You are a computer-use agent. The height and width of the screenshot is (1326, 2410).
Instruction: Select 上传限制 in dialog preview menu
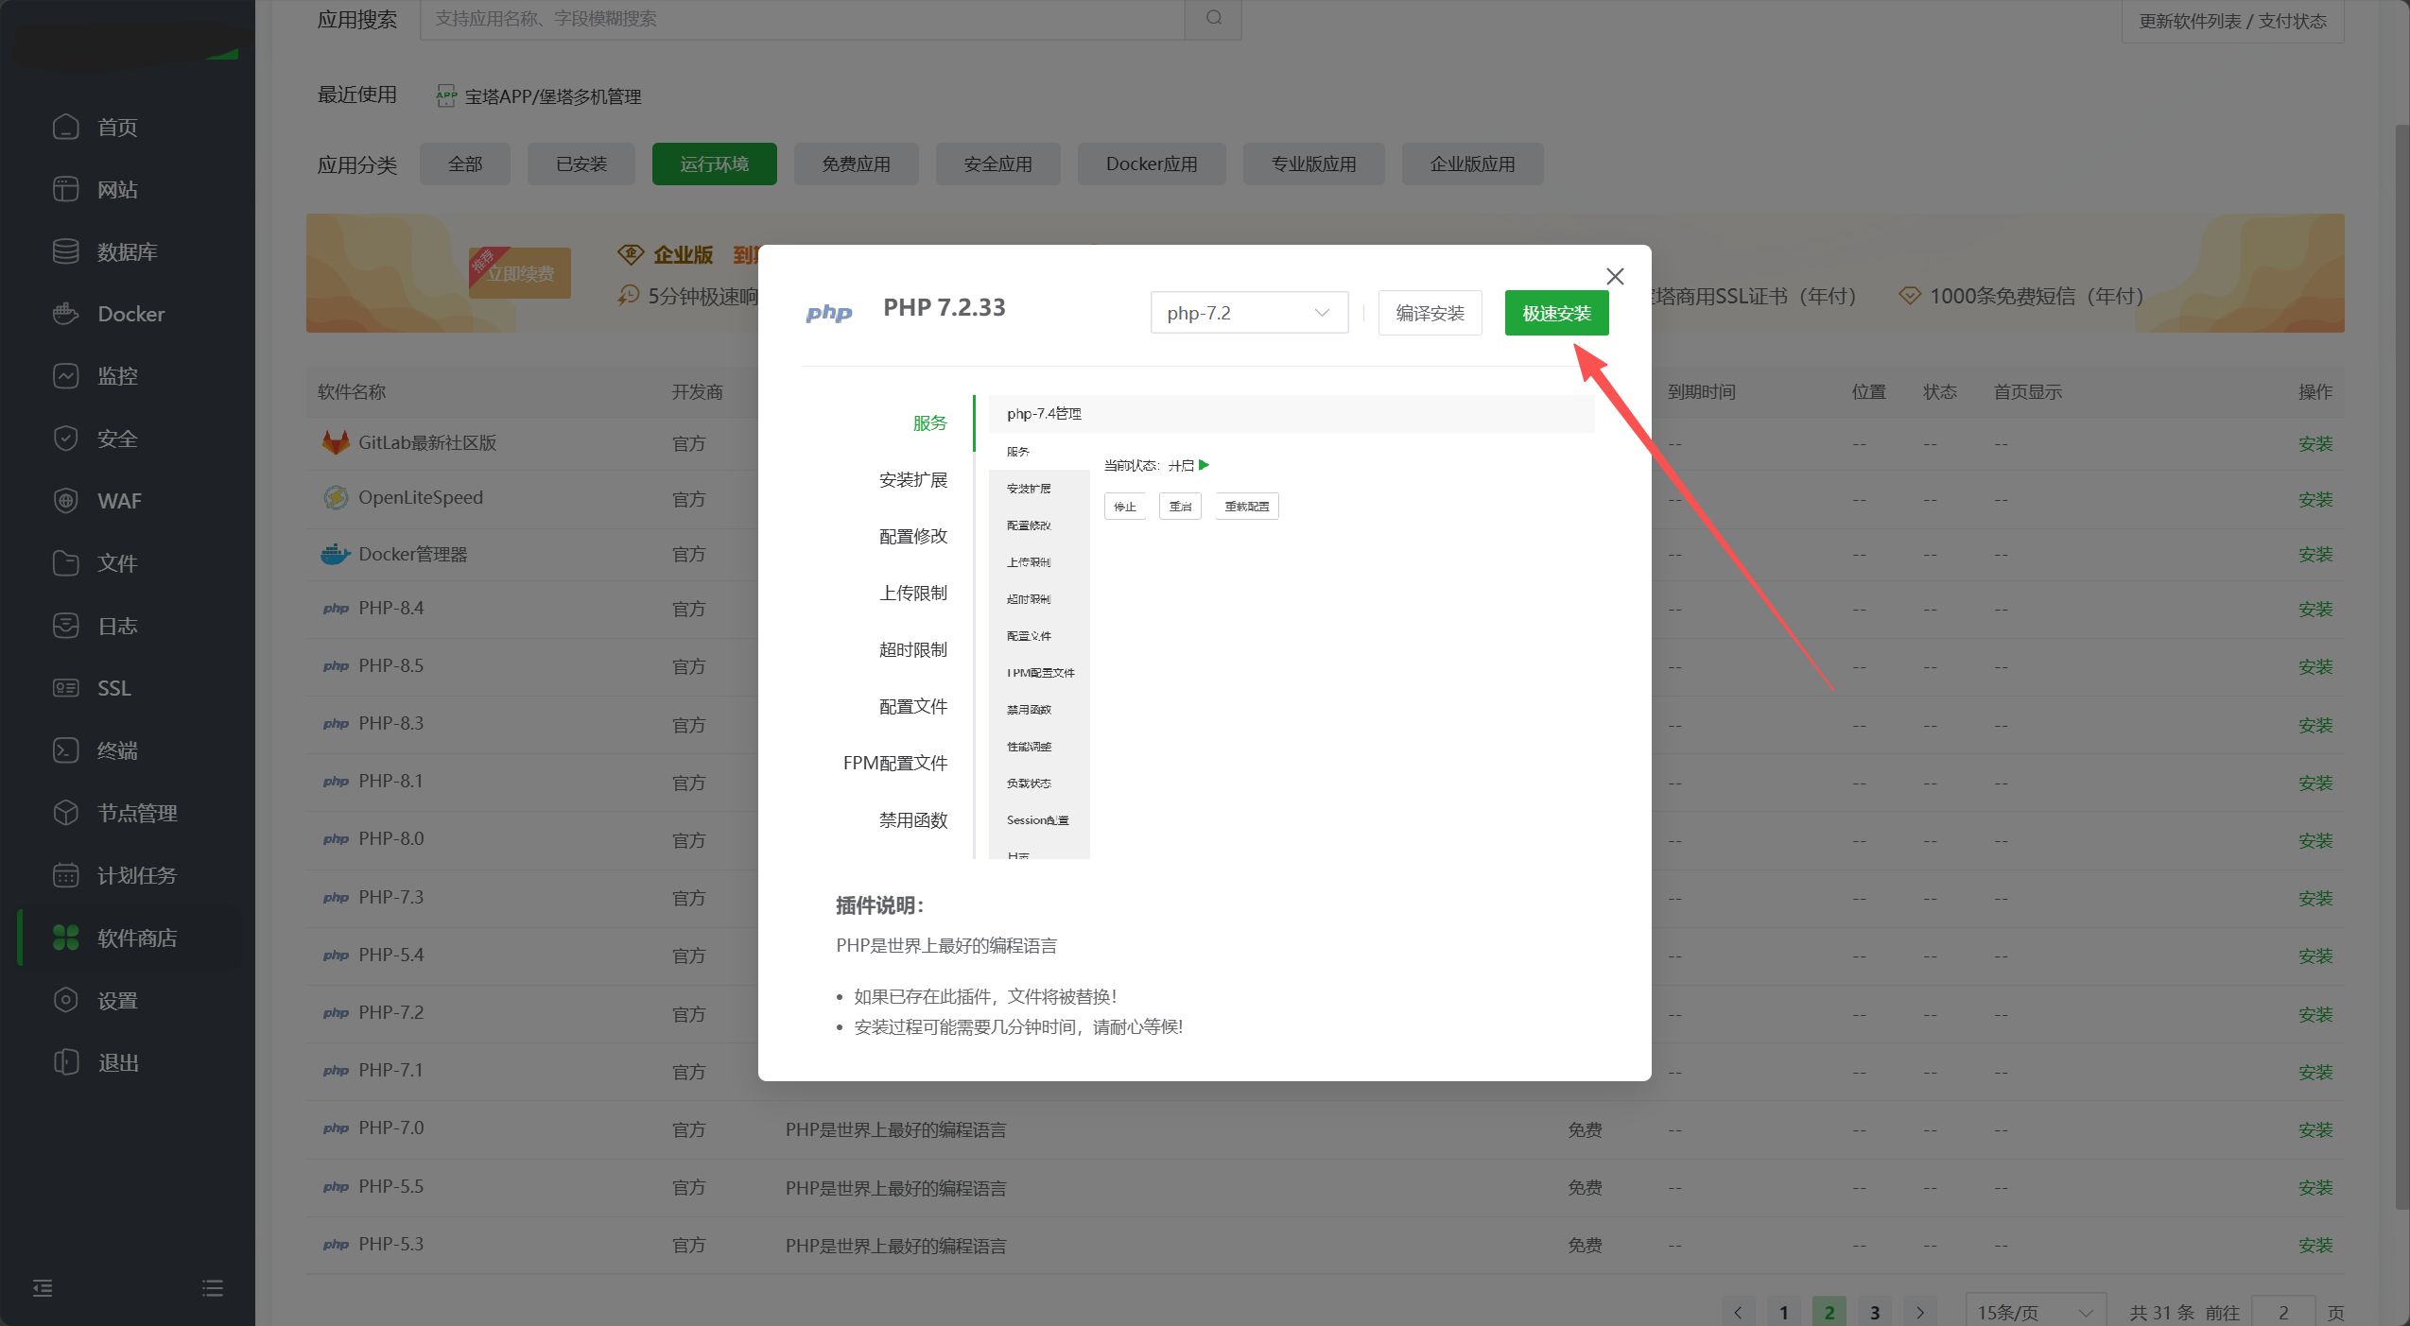click(912, 593)
